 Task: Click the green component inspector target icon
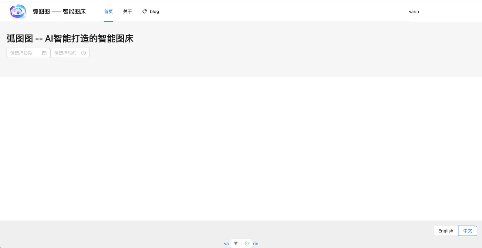coord(247,244)
